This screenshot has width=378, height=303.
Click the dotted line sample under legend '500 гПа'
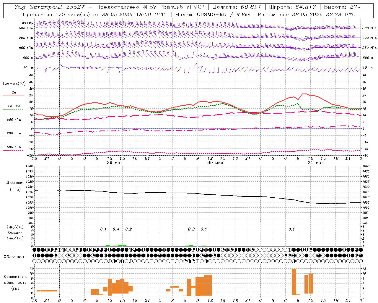tap(14, 150)
